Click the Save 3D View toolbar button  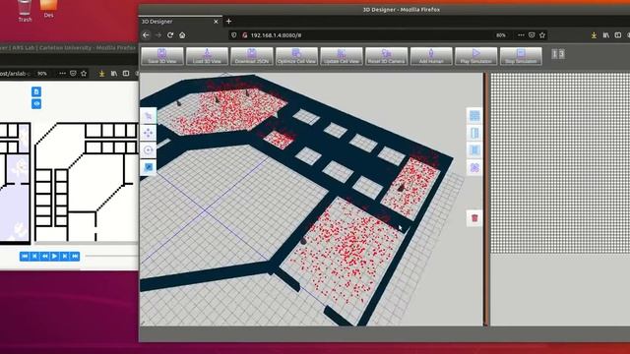(x=162, y=56)
